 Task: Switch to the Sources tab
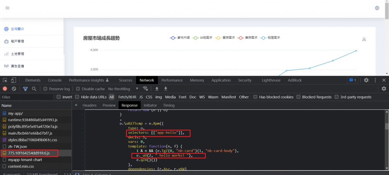click(x=125, y=80)
